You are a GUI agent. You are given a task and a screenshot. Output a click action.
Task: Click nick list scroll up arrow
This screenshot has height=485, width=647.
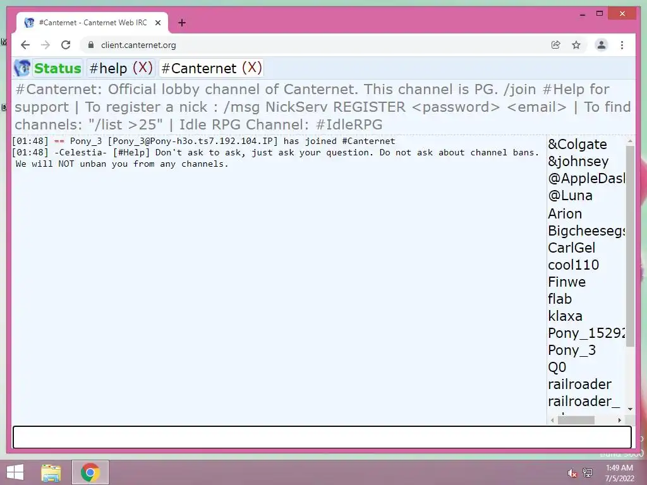point(630,141)
